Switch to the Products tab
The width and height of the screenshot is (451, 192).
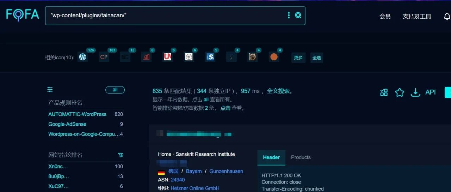pyautogui.click(x=301, y=157)
